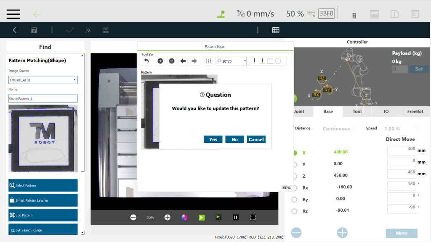Click the color wheel icon below camera view
Screen dimensions: 431x242
[184, 217]
